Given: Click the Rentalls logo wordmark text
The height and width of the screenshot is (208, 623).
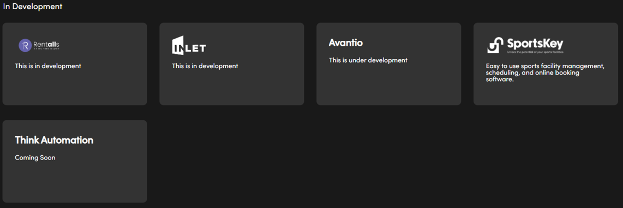Looking at the screenshot, I should pyautogui.click(x=46, y=44).
